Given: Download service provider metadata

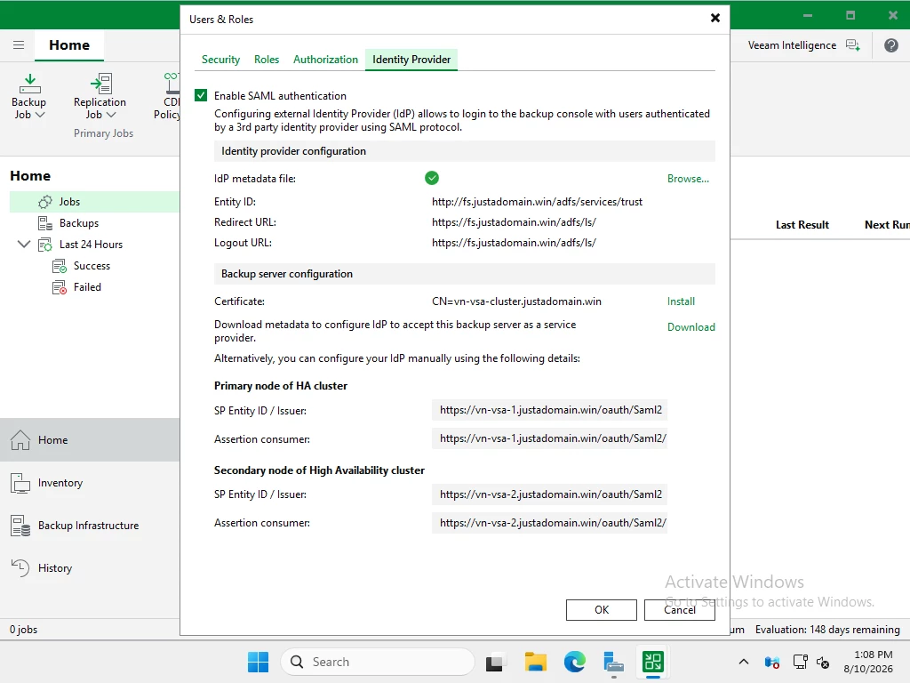Looking at the screenshot, I should coord(690,327).
